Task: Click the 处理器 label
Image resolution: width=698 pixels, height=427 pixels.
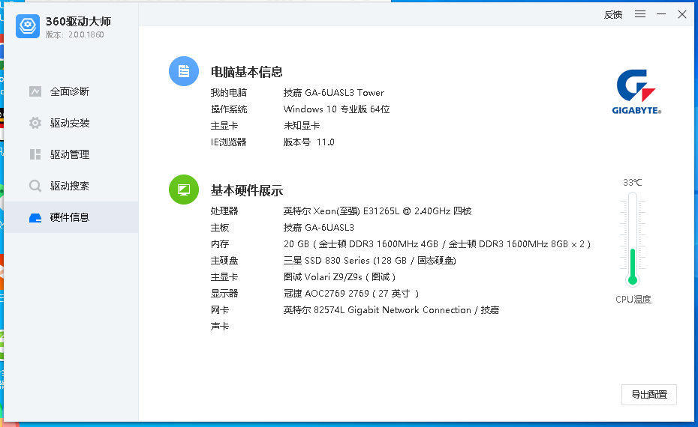Action: 224,211
